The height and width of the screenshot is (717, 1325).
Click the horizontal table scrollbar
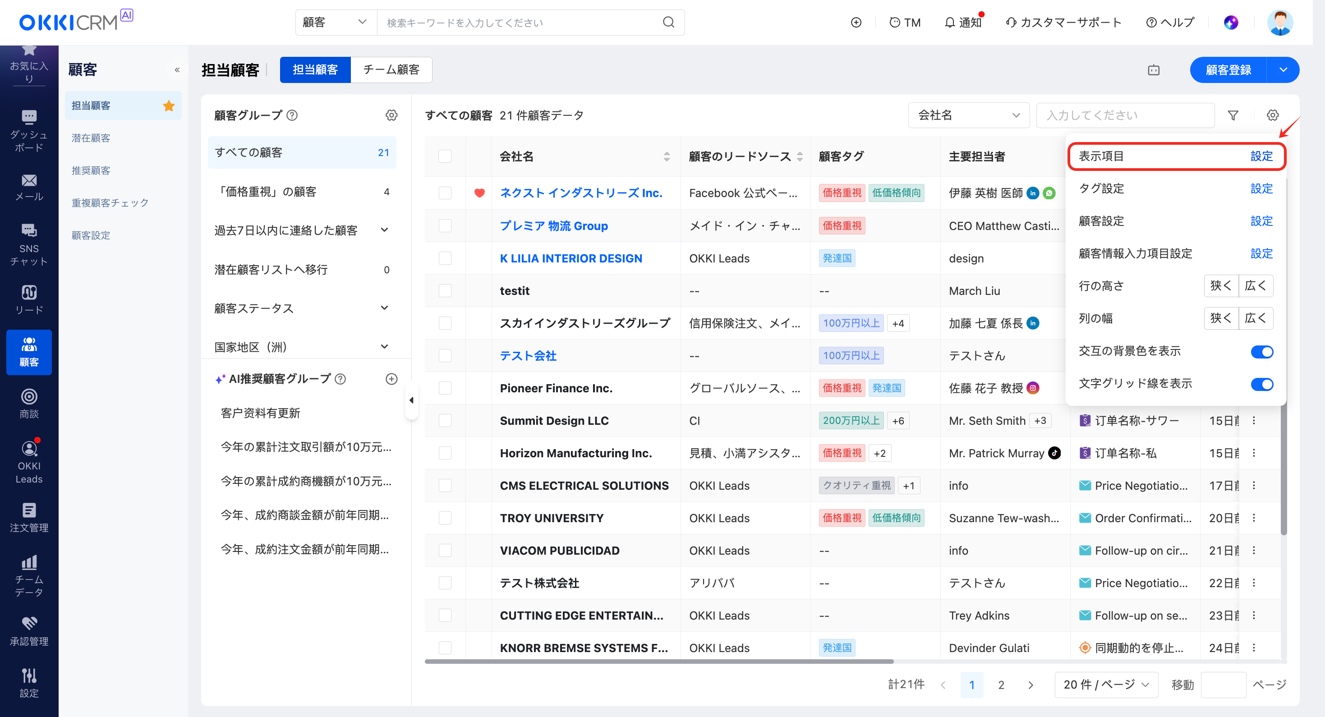click(659, 662)
